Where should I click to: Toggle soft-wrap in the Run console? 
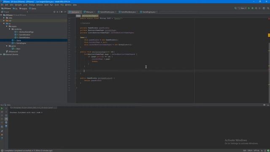coord(6,115)
